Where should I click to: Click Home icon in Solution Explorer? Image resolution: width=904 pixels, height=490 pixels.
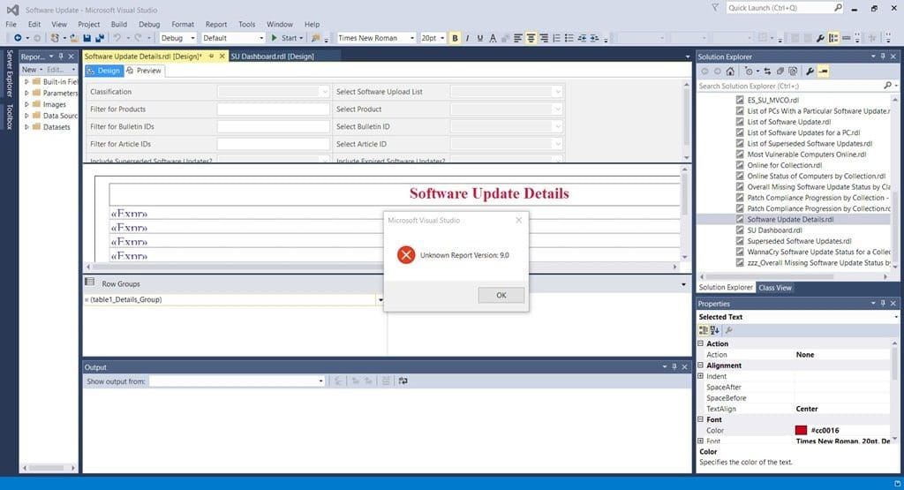[730, 72]
